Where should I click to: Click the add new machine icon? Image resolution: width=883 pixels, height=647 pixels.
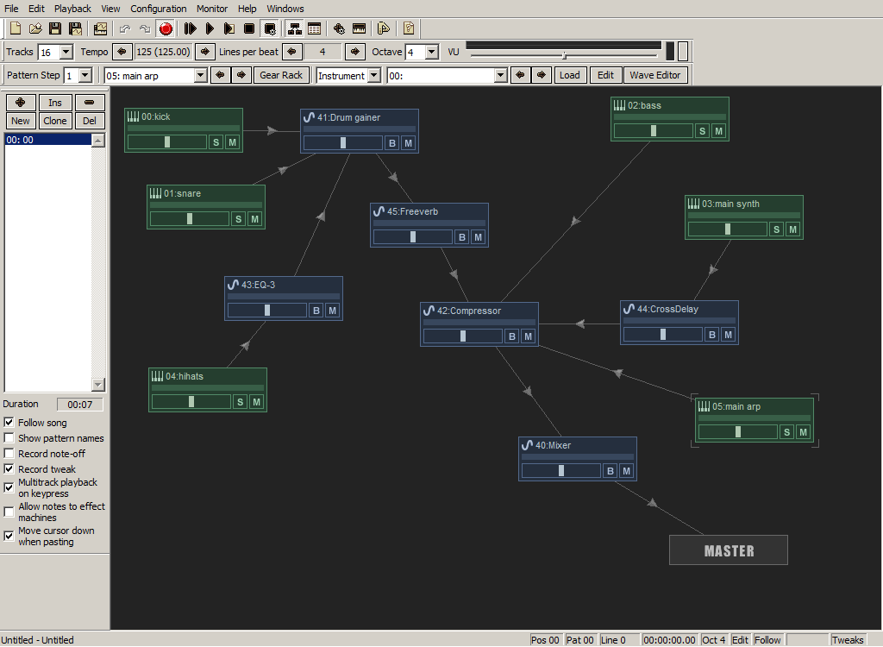(x=339, y=28)
